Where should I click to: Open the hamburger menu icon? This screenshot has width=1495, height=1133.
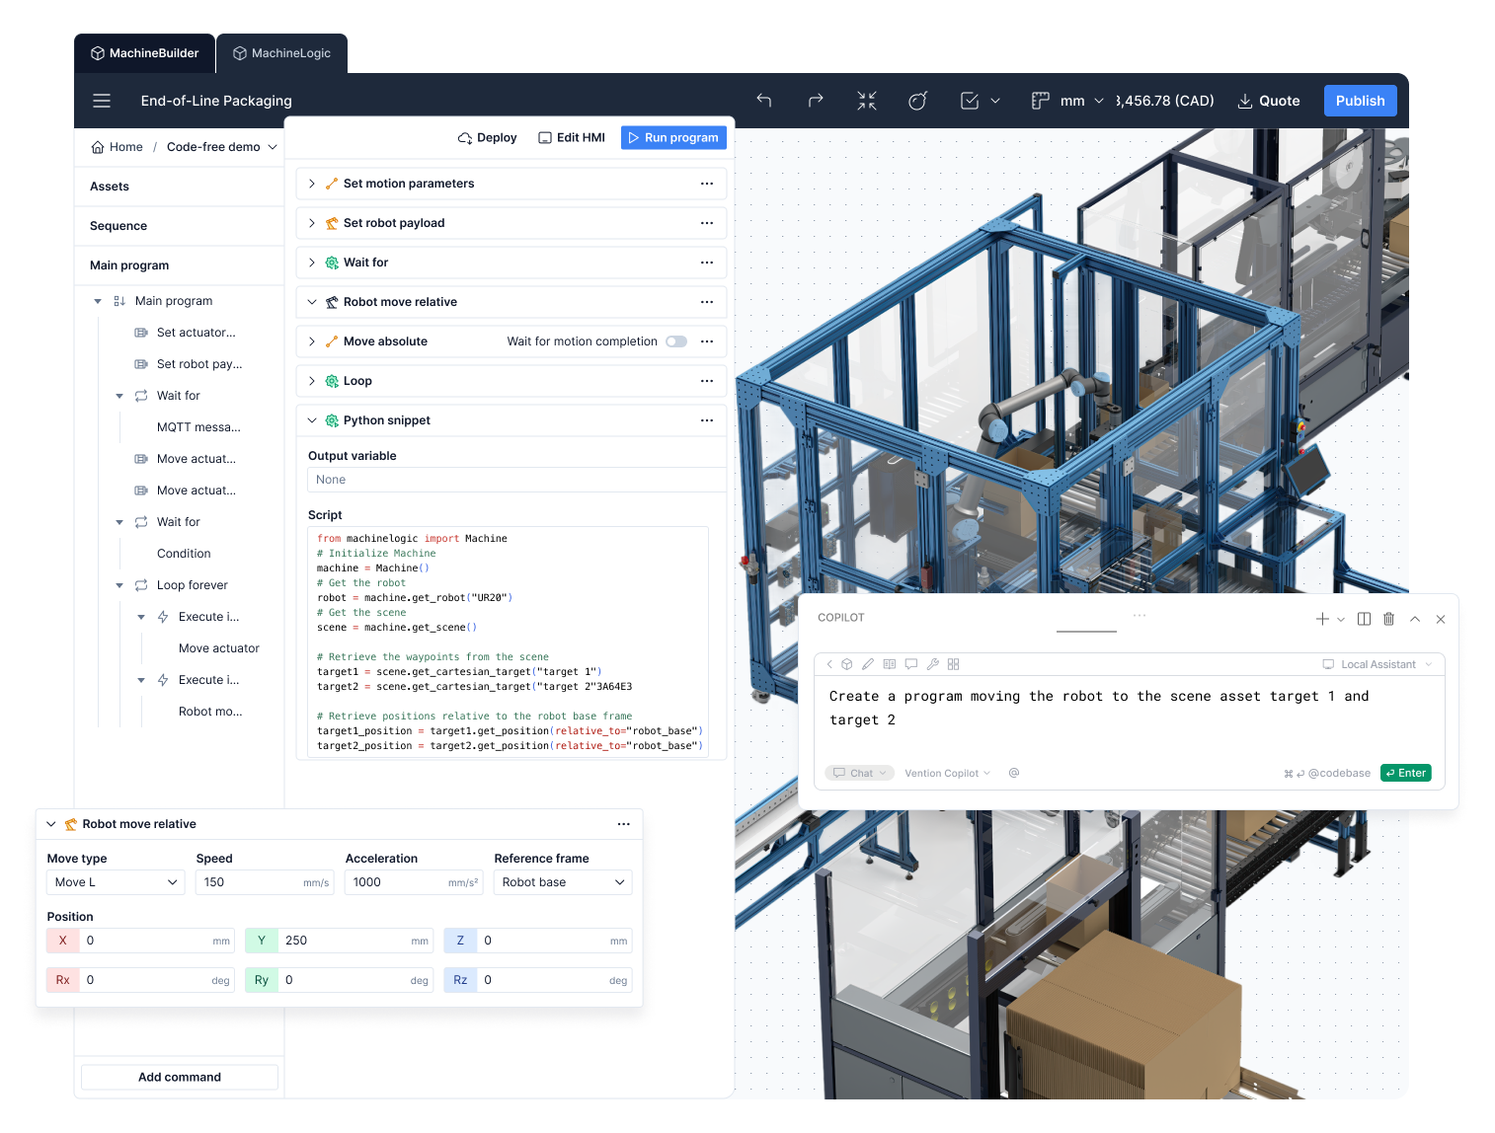[102, 101]
